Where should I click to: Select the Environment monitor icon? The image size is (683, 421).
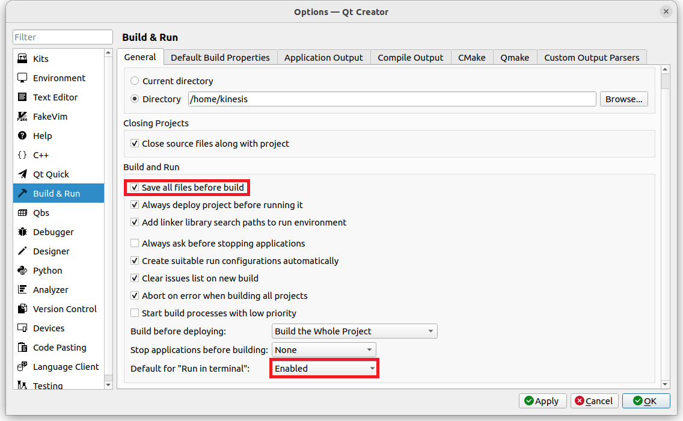(x=22, y=78)
